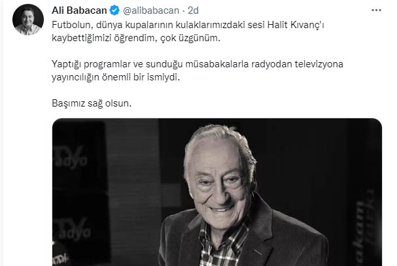Open the @alibabacan handle link
397x266 pixels.
pos(151,10)
